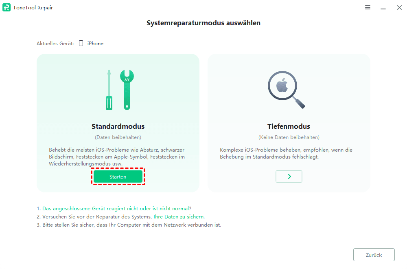Click the Standardmodus description text
Image resolution: width=407 pixels, height=269 pixels.
click(x=117, y=157)
